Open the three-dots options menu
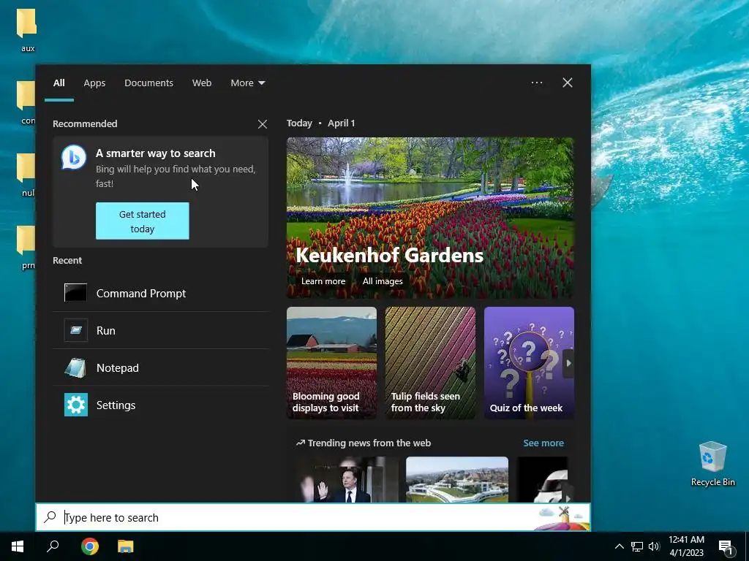This screenshot has width=749, height=561. point(537,83)
